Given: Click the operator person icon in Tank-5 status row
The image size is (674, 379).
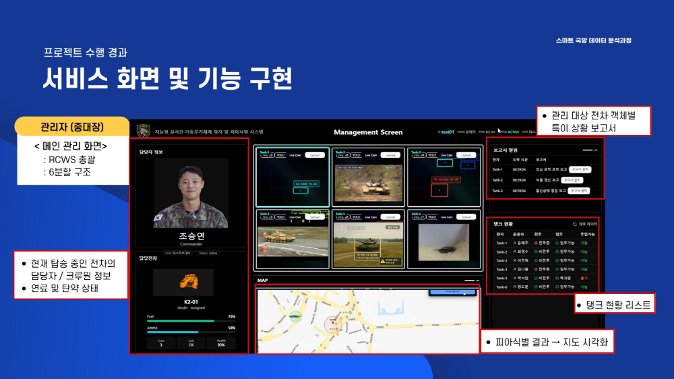Looking at the screenshot, I should tap(514, 278).
